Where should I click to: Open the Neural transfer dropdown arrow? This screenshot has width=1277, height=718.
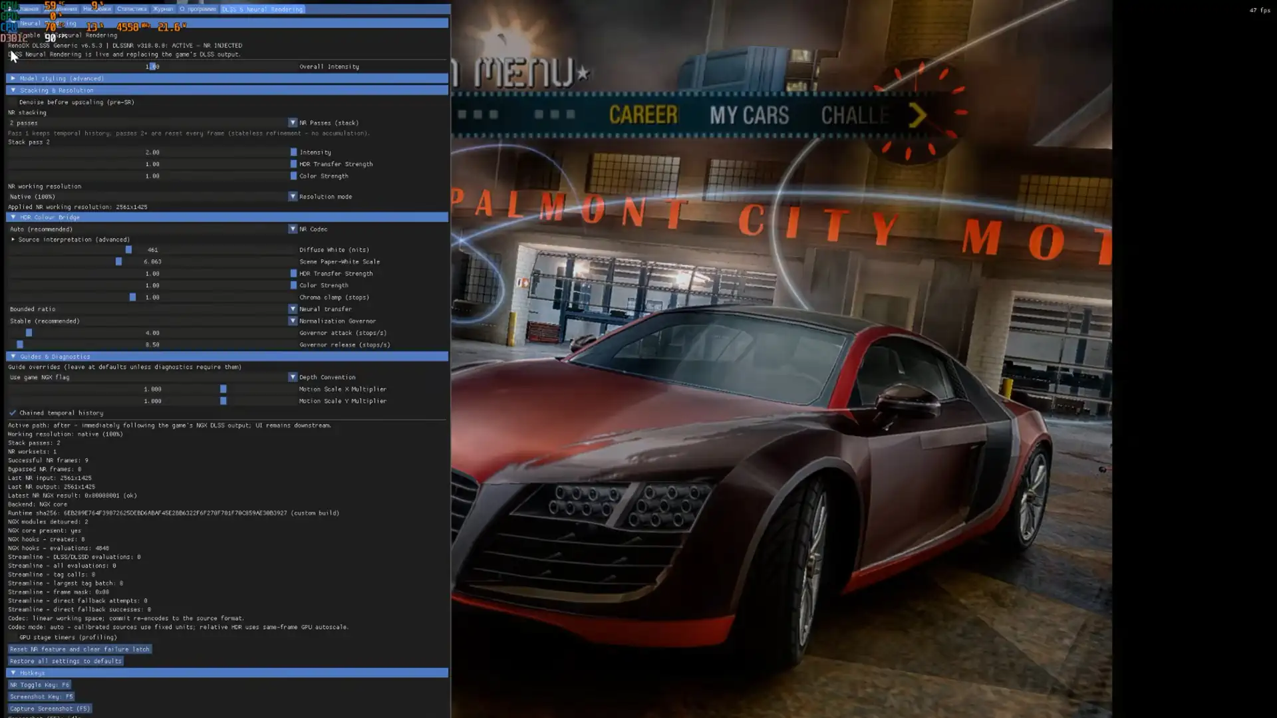click(x=293, y=309)
